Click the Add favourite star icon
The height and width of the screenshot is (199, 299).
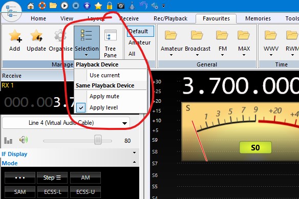pos(15,36)
